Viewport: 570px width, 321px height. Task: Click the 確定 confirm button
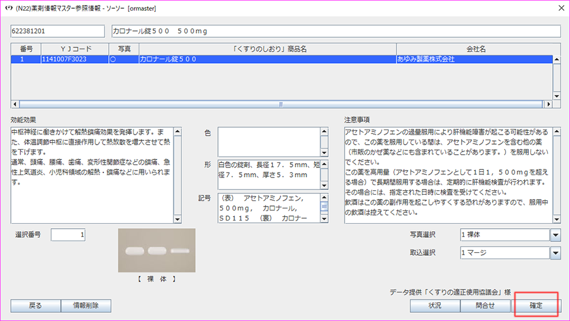536,306
